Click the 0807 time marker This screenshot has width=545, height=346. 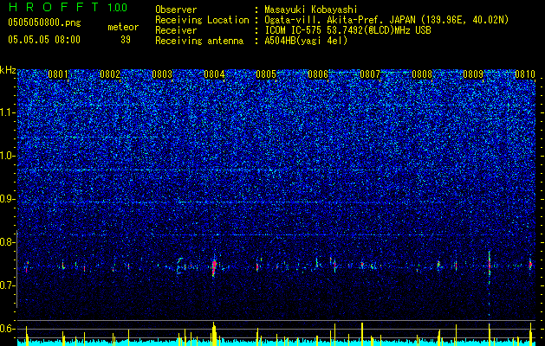(370, 74)
